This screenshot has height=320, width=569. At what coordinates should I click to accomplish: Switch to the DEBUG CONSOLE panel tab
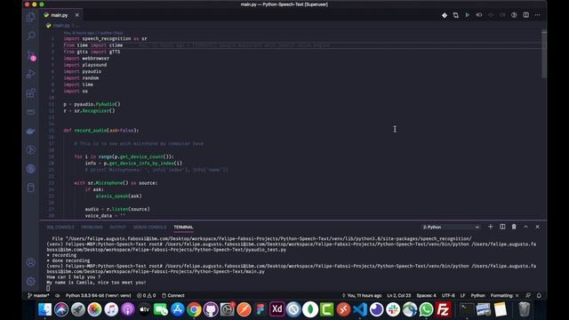[x=149, y=228]
